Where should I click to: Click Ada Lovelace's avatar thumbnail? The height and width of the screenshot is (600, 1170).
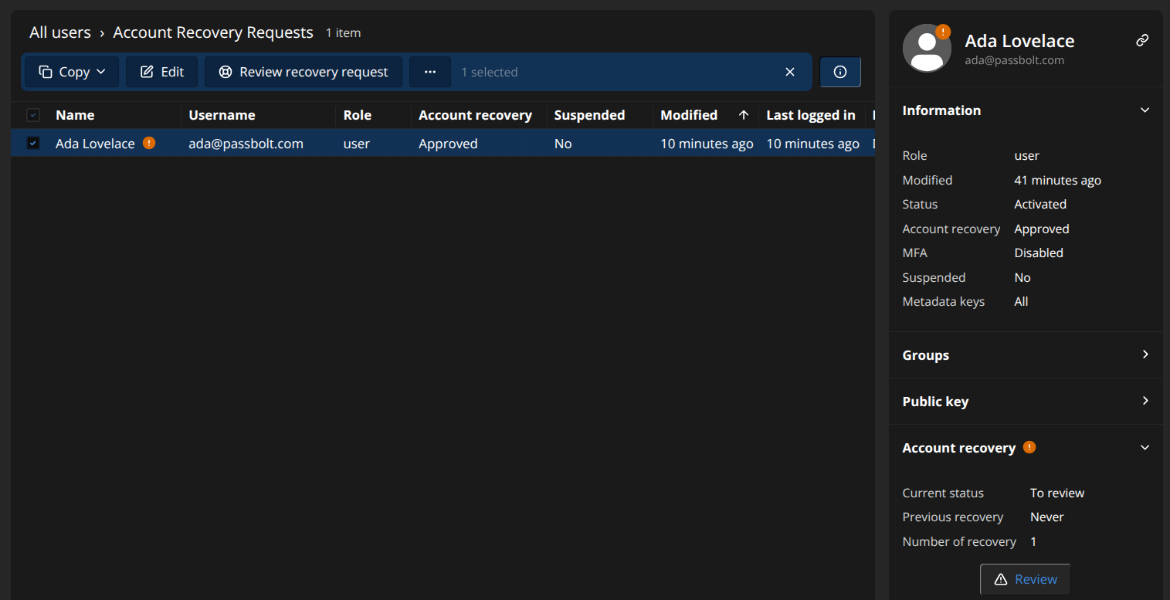point(927,47)
